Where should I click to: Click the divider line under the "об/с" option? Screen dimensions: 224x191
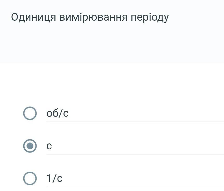pyautogui.click(x=135, y=121)
